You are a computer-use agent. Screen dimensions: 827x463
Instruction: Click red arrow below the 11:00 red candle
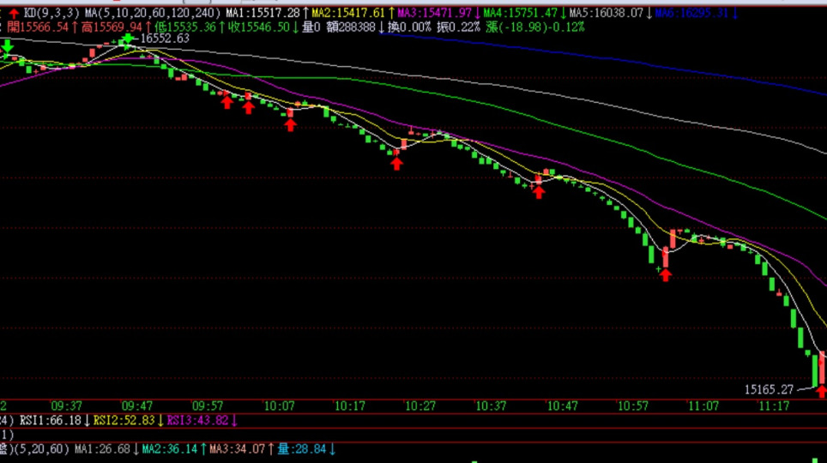pyautogui.click(x=665, y=274)
